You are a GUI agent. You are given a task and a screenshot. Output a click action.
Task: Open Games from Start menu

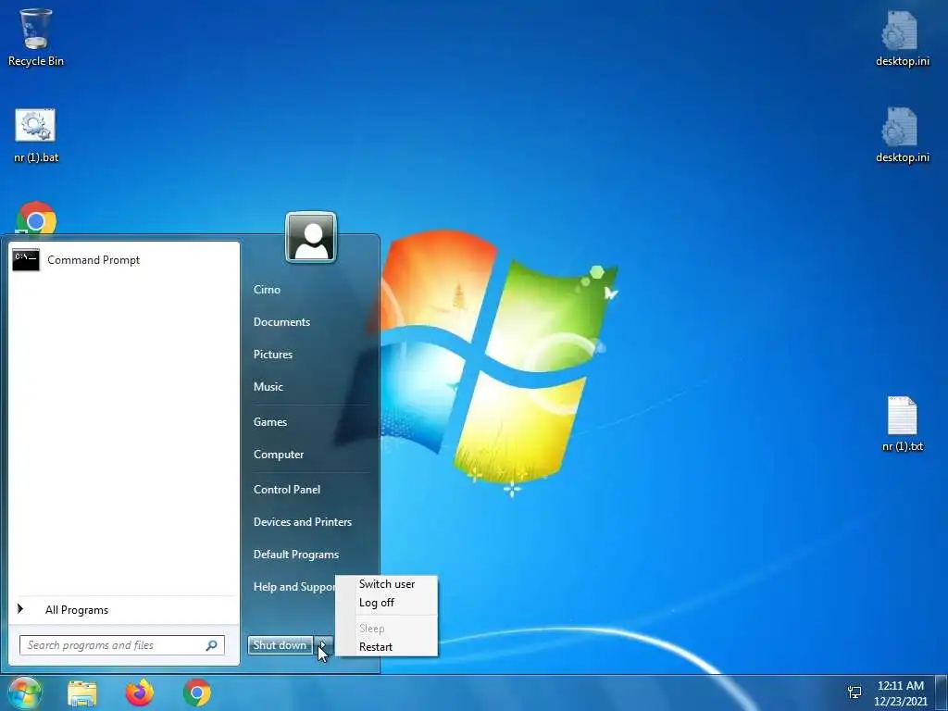[x=270, y=422]
